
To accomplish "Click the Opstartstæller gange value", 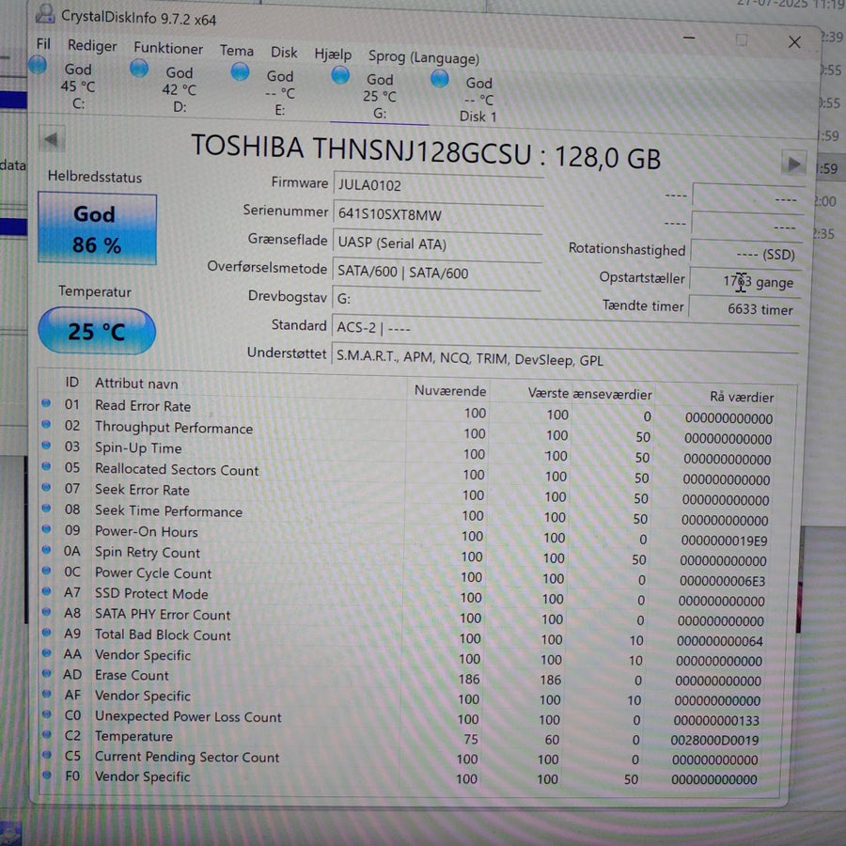I will [745, 282].
